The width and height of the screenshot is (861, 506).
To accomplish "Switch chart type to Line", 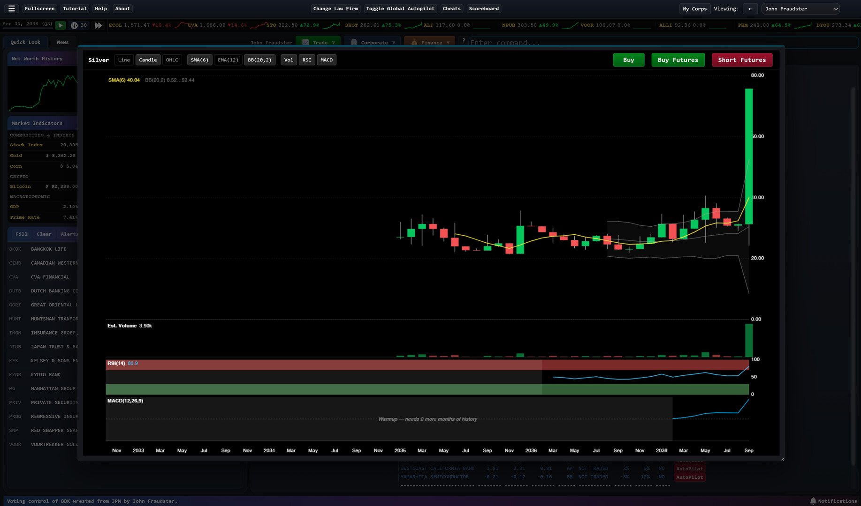I will coord(124,60).
